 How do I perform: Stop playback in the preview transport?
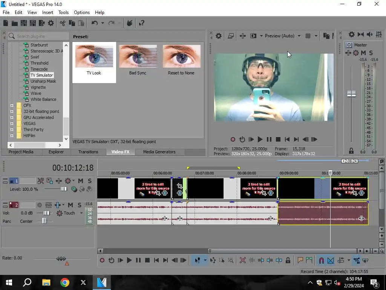click(278, 139)
